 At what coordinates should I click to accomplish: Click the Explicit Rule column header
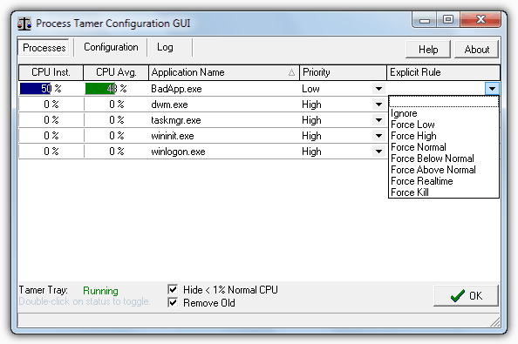pos(443,72)
